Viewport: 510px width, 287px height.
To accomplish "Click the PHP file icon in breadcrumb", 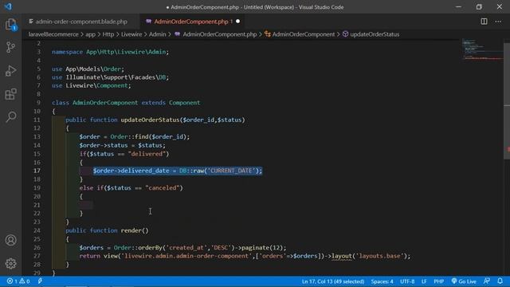I will coord(177,34).
